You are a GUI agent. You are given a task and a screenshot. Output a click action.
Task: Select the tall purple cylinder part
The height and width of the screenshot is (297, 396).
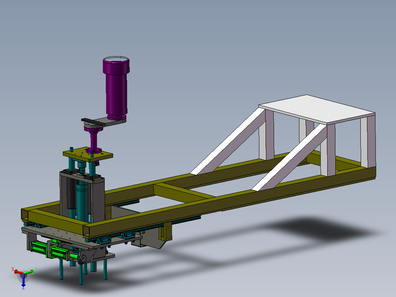pyautogui.click(x=116, y=88)
